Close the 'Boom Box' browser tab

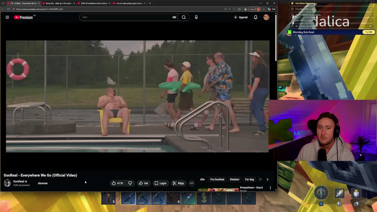click(74, 3)
